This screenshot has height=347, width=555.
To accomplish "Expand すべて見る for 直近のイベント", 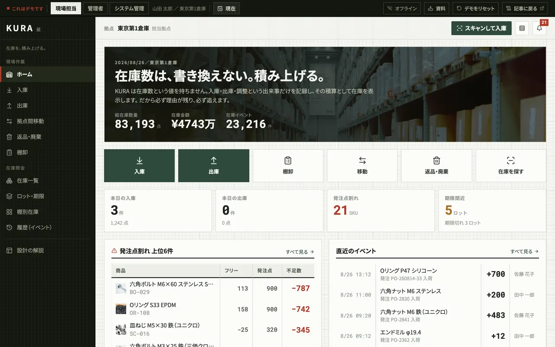I will click(524, 251).
